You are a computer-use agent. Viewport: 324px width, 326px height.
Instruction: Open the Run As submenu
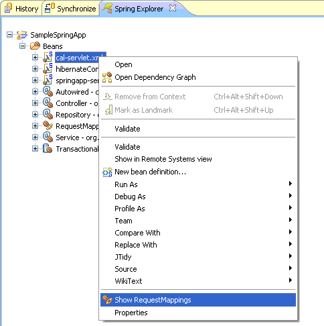(198, 184)
